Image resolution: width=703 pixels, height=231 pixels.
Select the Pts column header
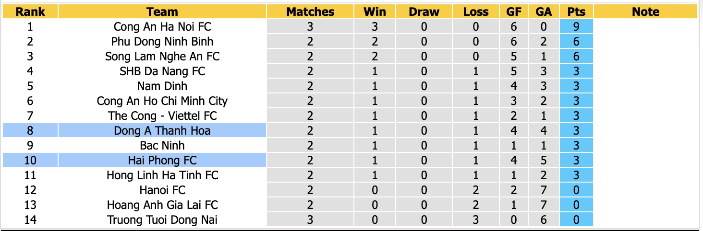(x=576, y=12)
